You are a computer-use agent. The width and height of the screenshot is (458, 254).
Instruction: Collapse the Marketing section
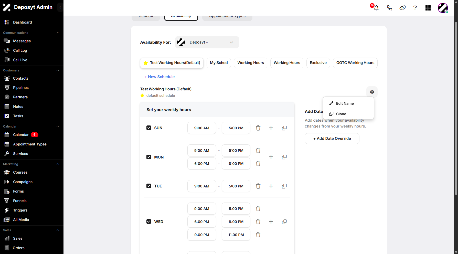coord(58,164)
